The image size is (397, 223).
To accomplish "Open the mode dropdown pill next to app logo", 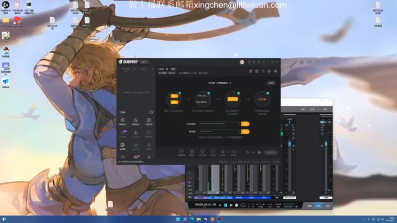I will coord(144,62).
